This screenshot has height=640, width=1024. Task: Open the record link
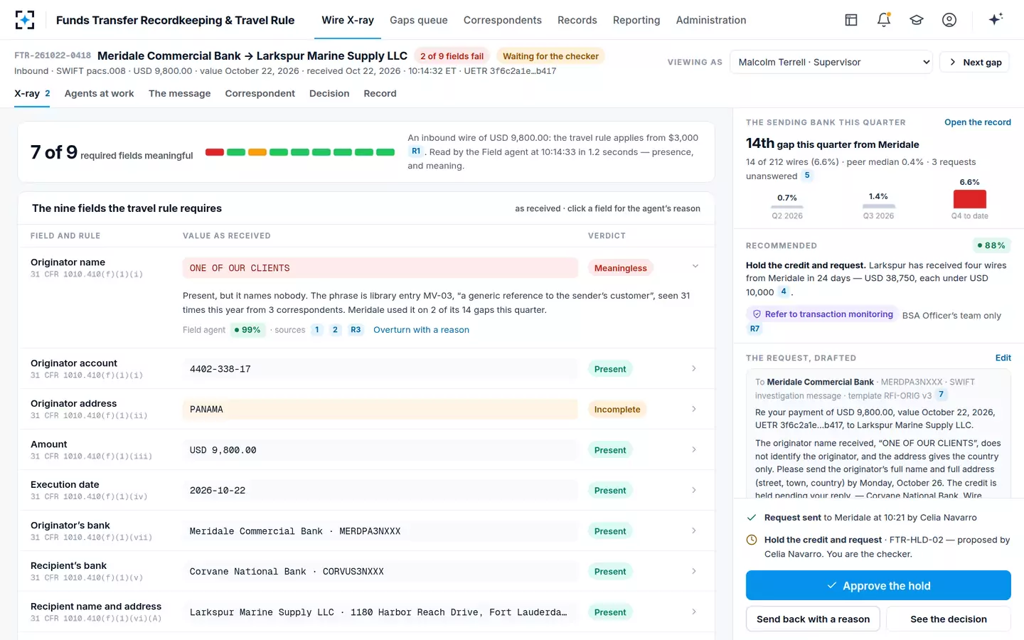[x=977, y=122]
